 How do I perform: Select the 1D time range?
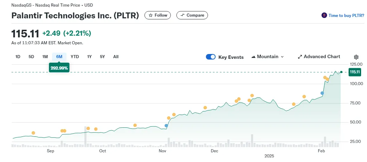pos(18,57)
